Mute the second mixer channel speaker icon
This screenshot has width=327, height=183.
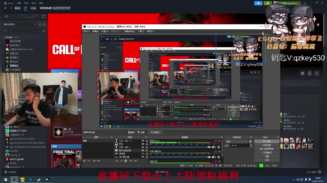click(x=214, y=157)
